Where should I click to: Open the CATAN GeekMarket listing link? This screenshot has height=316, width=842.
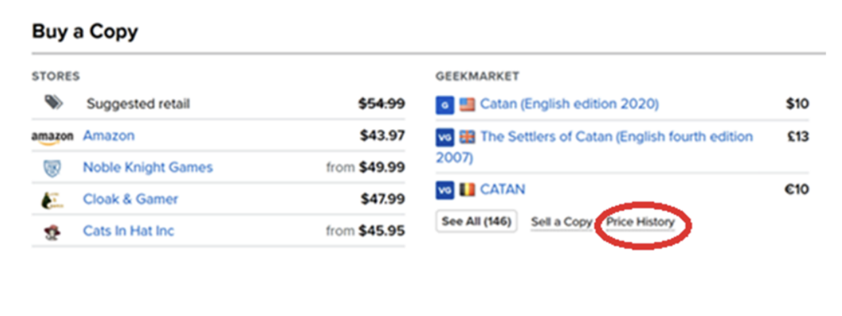(x=502, y=189)
